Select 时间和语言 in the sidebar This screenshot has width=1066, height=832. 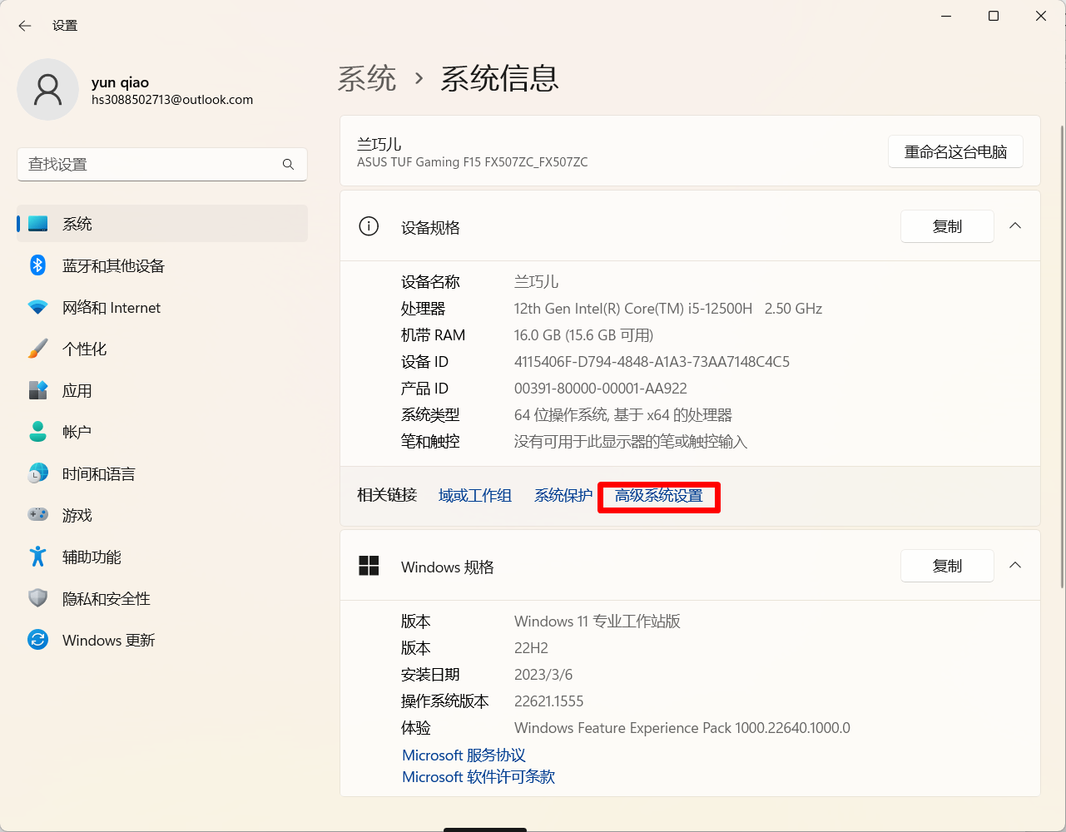(x=162, y=473)
